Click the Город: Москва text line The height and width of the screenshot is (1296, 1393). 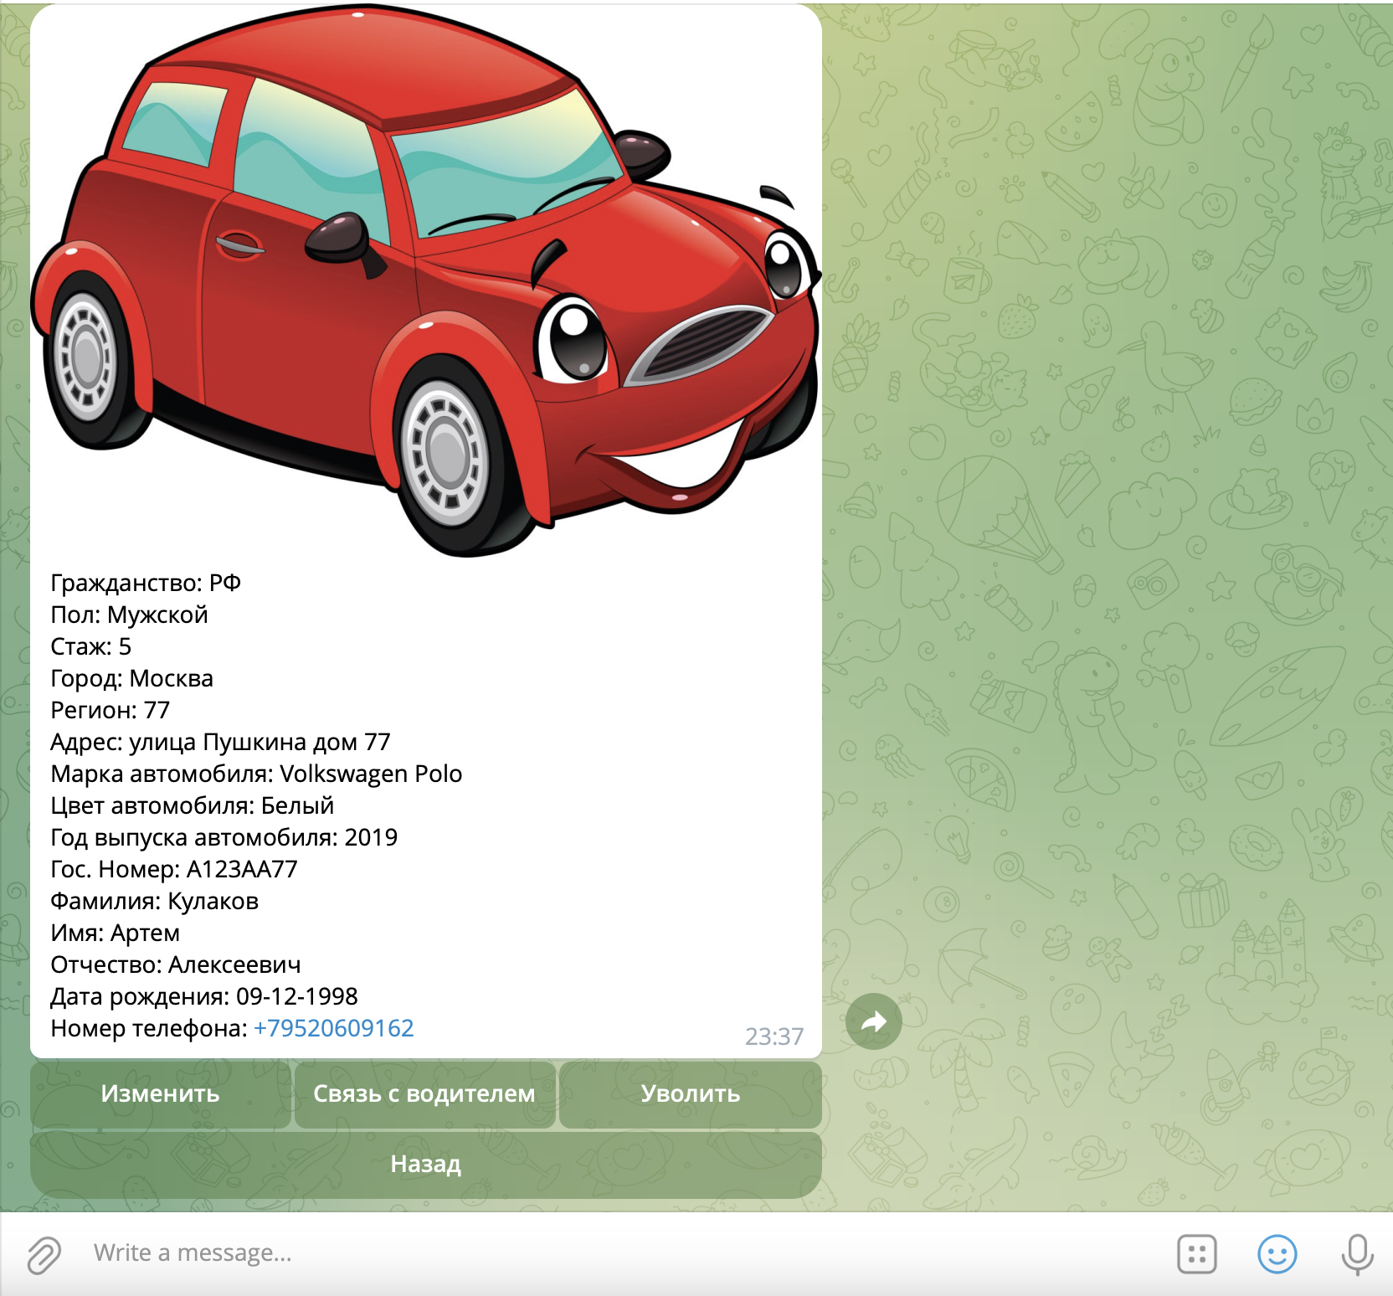(132, 678)
